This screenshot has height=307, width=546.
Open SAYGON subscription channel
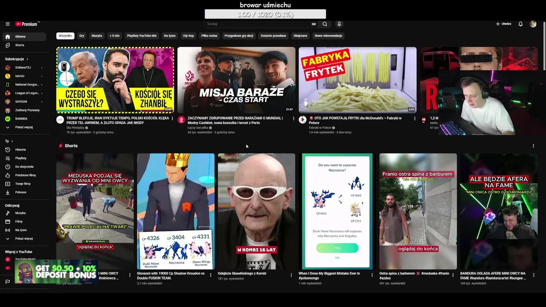(24, 101)
